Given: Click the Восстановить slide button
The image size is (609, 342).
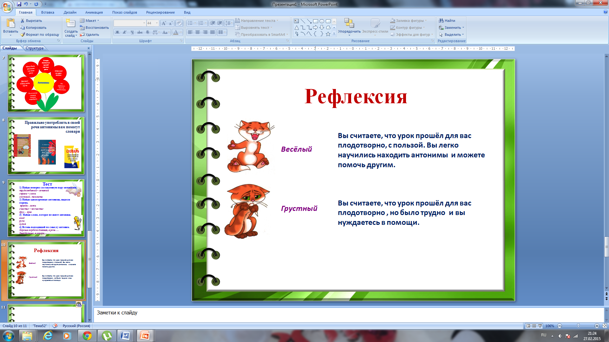Looking at the screenshot, I should tap(94, 28).
